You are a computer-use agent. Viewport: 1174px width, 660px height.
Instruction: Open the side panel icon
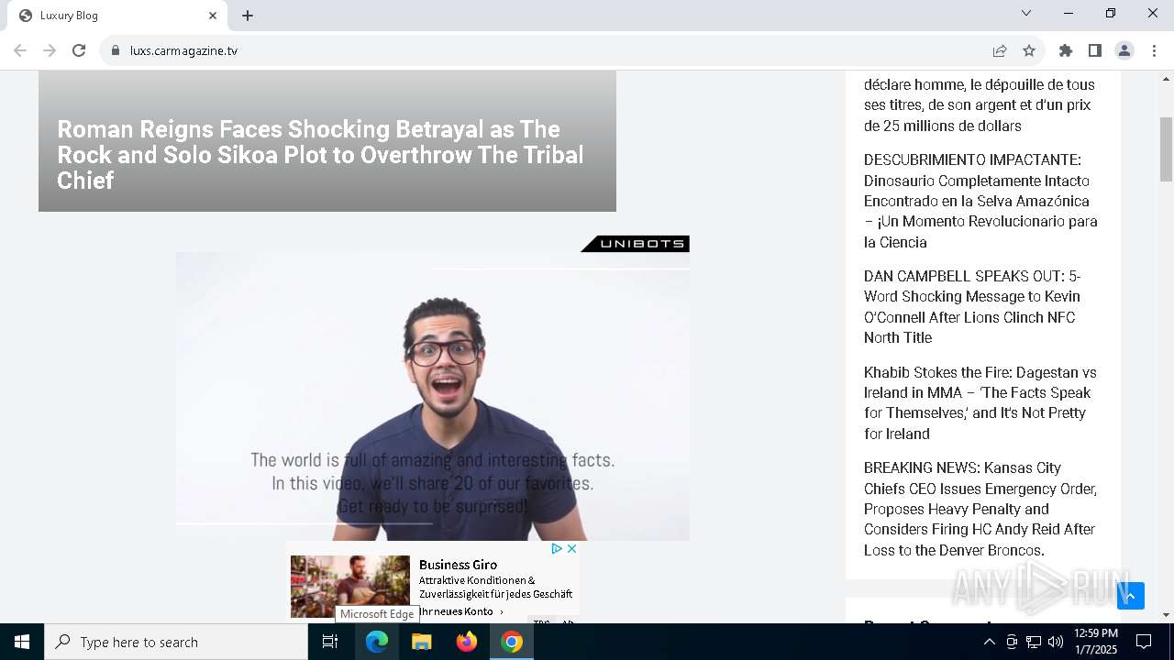tap(1095, 50)
